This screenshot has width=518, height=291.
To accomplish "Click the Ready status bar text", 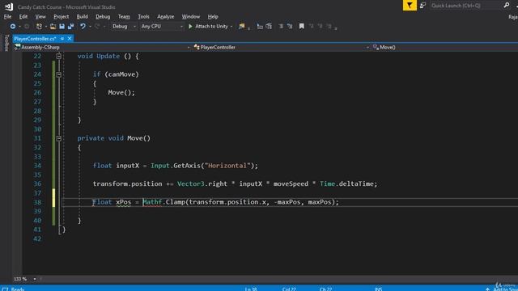I will (x=18, y=289).
